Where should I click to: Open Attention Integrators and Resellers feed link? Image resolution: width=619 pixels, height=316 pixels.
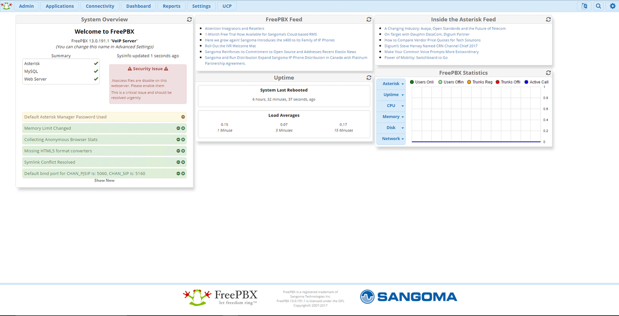234,29
